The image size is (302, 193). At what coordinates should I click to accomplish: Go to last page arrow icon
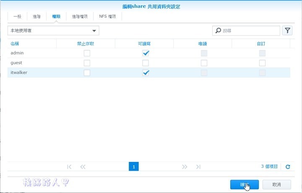click(x=198, y=167)
